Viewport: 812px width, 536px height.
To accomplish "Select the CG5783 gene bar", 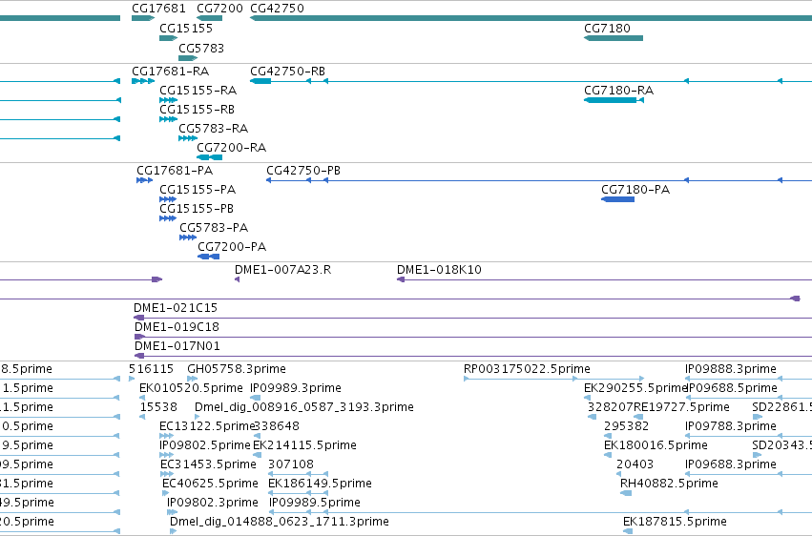I will click(188, 58).
